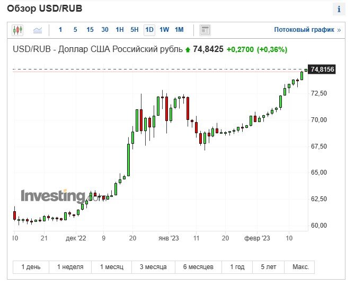The image size is (355, 285).
Task: Click the Обзор USD/RUB heading
Action: 45,8
